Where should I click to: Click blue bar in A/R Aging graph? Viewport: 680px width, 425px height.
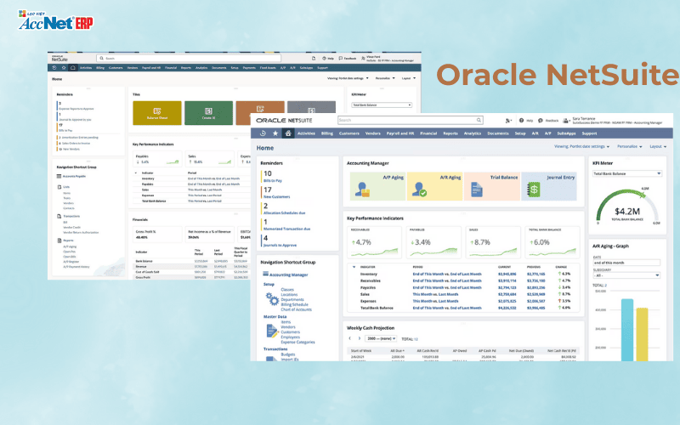(627, 330)
